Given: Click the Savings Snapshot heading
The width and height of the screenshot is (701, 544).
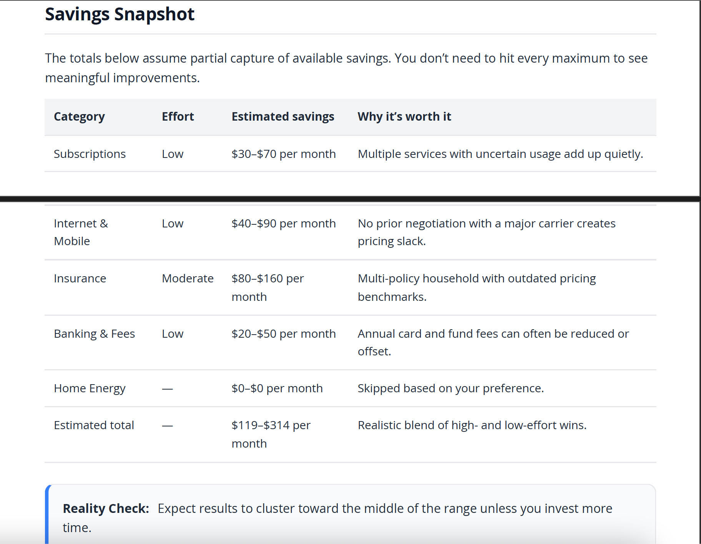Looking at the screenshot, I should (x=120, y=15).
